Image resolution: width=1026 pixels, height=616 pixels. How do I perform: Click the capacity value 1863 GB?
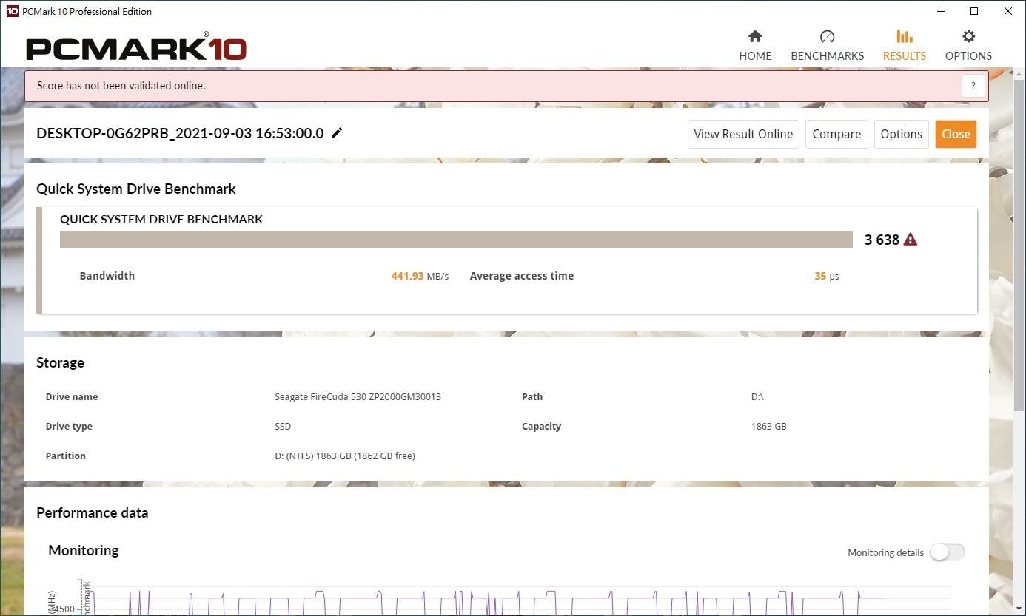(x=768, y=427)
